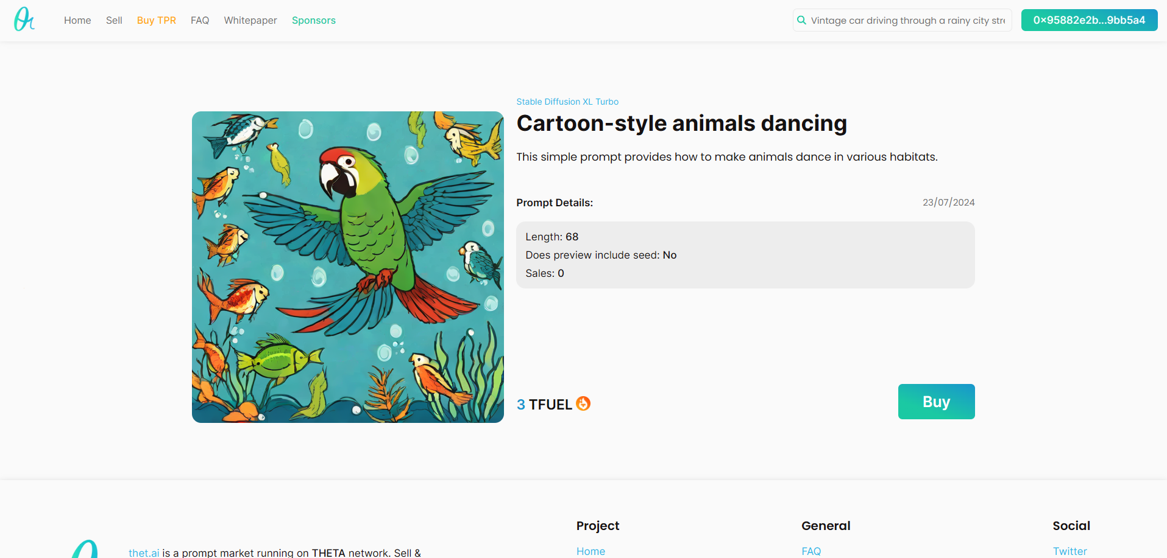Viewport: 1167px width, 558px height.
Task: Open the Stable Diffusion XL Turbo link
Action: pos(567,102)
